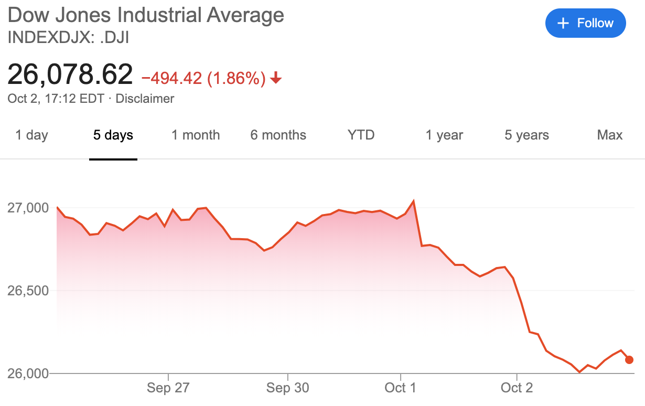This screenshot has width=645, height=406.
Task: Open the Disclaimer link
Action: point(145,99)
